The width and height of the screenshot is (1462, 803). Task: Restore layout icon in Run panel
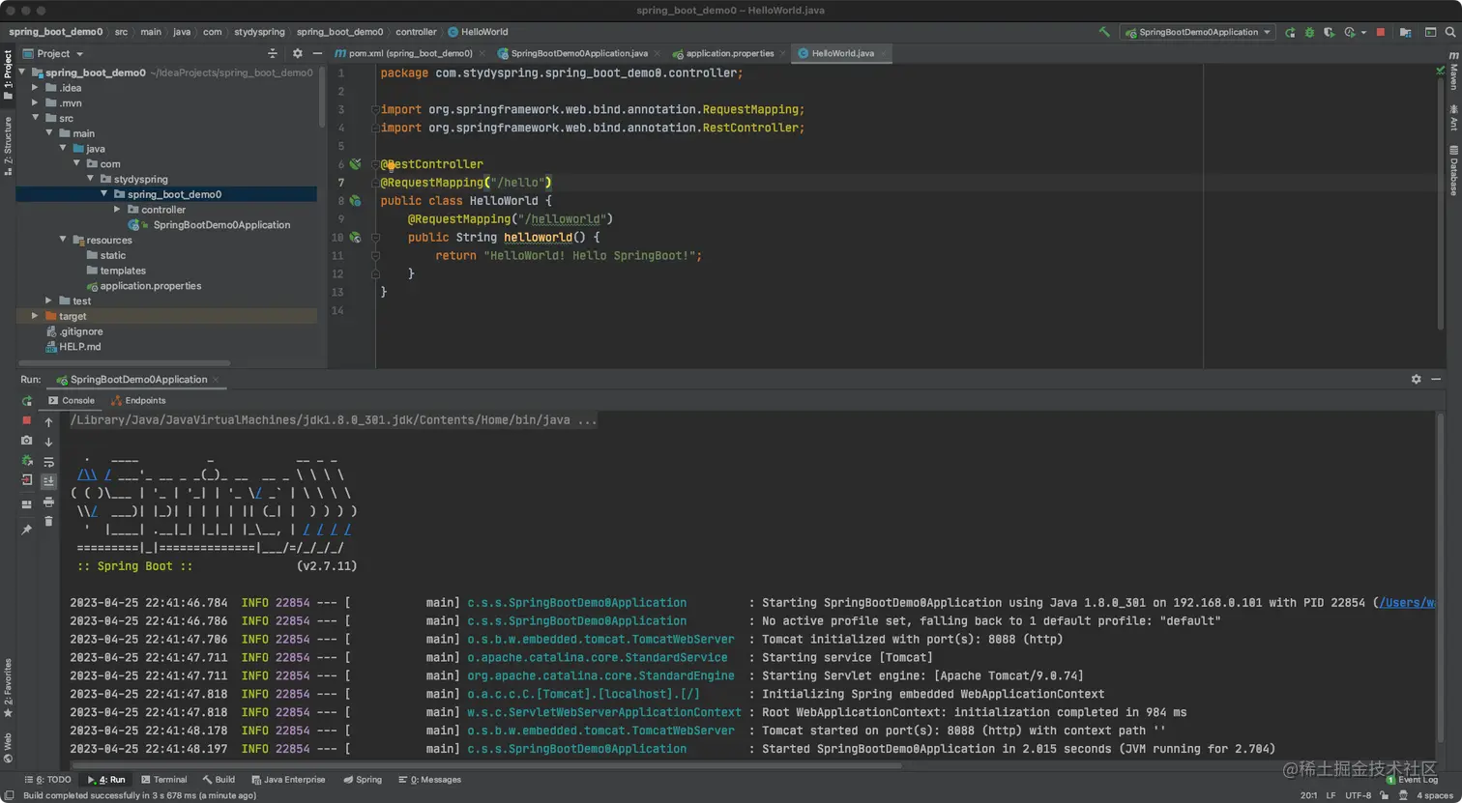[x=27, y=504]
